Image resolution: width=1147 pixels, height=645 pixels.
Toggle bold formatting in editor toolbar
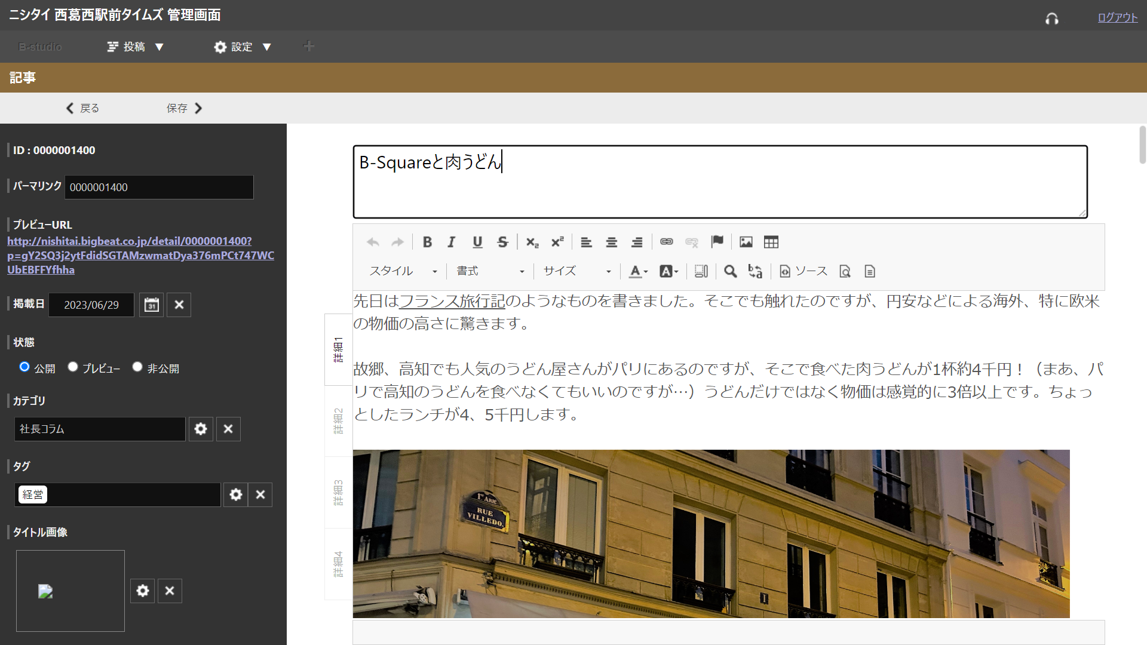click(427, 242)
